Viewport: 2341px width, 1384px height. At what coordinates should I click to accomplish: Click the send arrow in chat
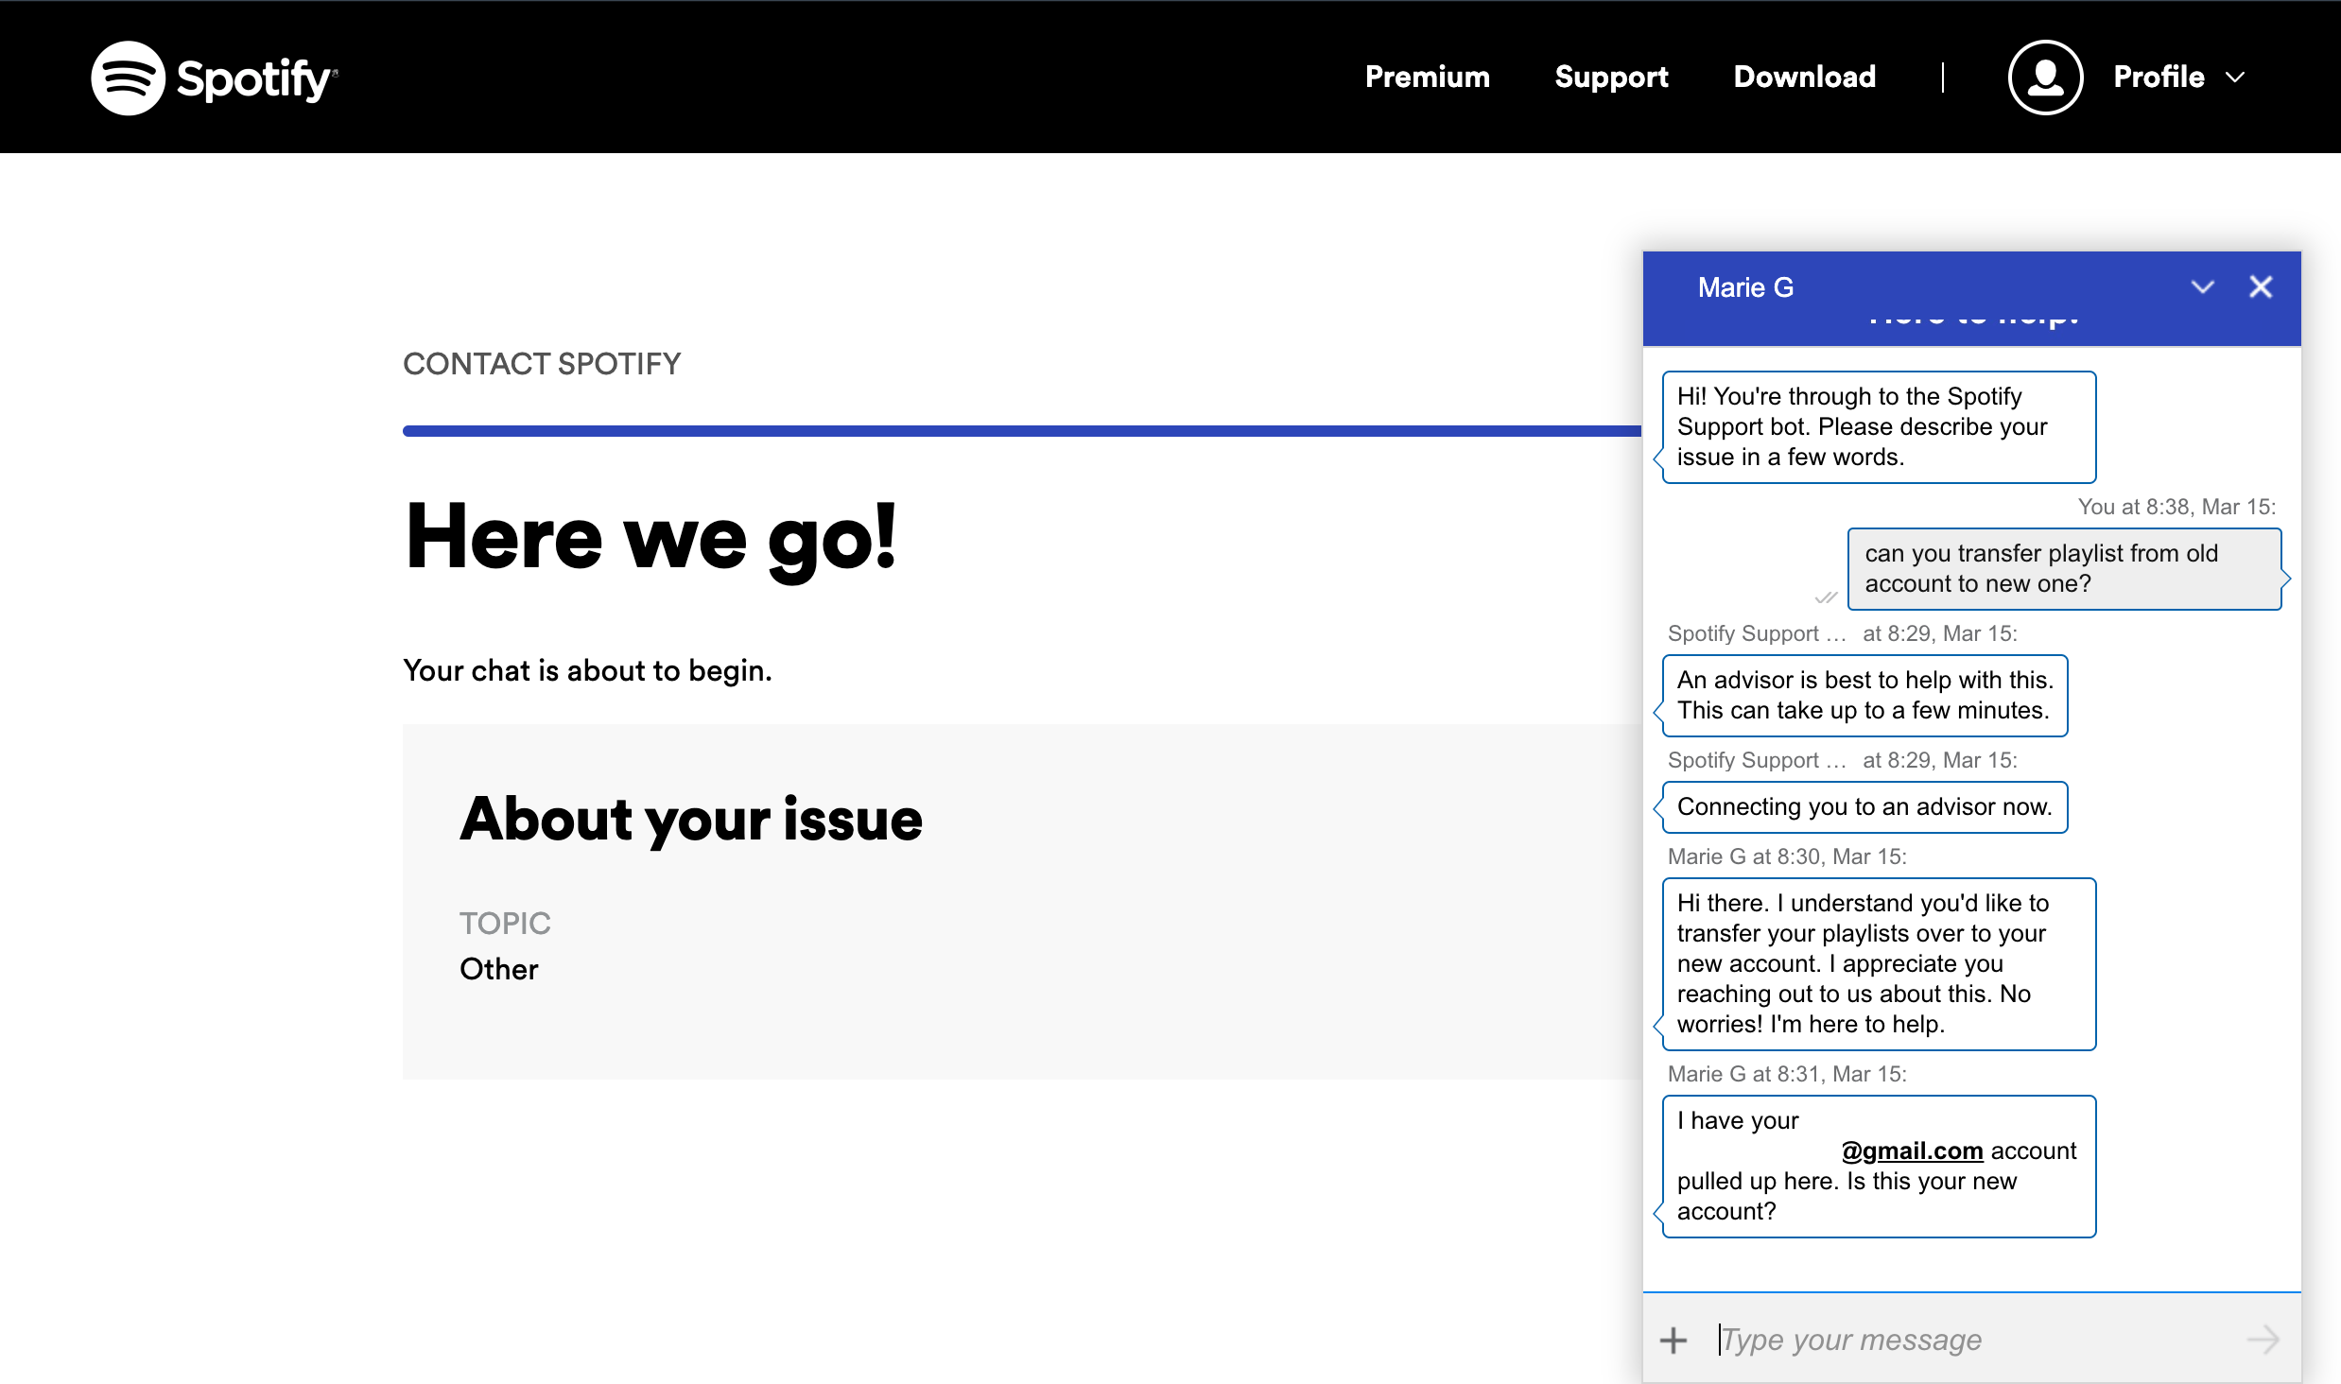point(2263,1340)
